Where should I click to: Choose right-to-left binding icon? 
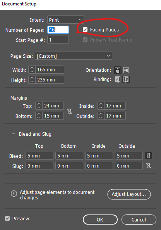(126, 80)
